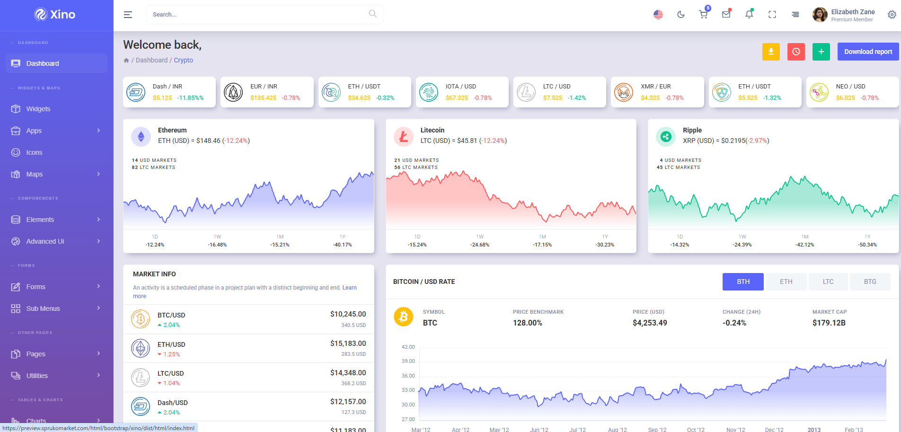Viewport: 901px width, 432px height.
Task: Click the BTC/USD Bitcoin icon in Market Info
Action: click(x=141, y=319)
